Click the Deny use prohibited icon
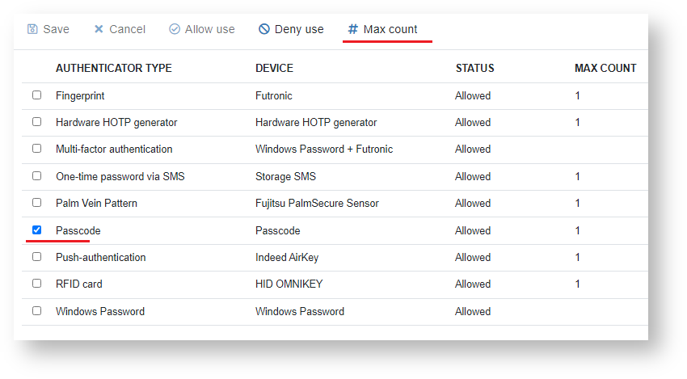This screenshot has width=687, height=379. (x=264, y=29)
